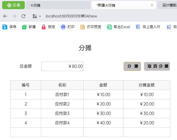The width and height of the screenshot is (177, 140).
Task: Click the Save (保存) toolbar icon
Action: [5, 27]
